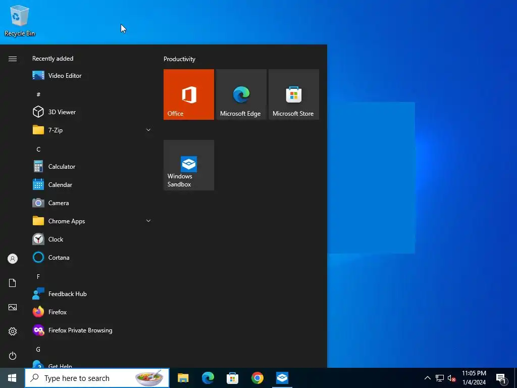Launch Cortana from the app list
The width and height of the screenshot is (517, 388).
tap(92, 257)
